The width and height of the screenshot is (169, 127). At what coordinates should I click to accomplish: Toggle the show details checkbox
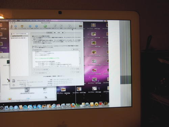tap(33, 50)
